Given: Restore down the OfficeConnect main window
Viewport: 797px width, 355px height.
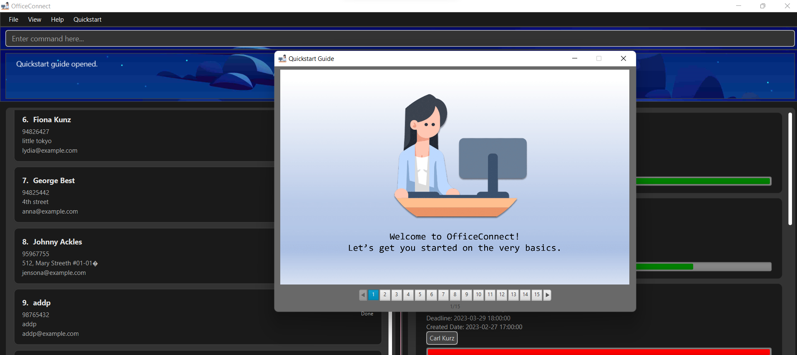Looking at the screenshot, I should point(763,6).
